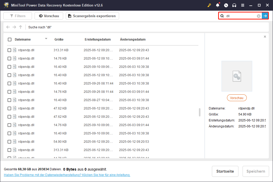Viewport: 273px width, 182px height.
Task: Open the hamburger menu in title bar
Action: pyautogui.click(x=243, y=5)
